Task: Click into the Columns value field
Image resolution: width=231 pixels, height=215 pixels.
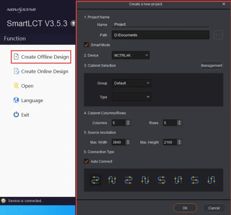Action: 119,123
